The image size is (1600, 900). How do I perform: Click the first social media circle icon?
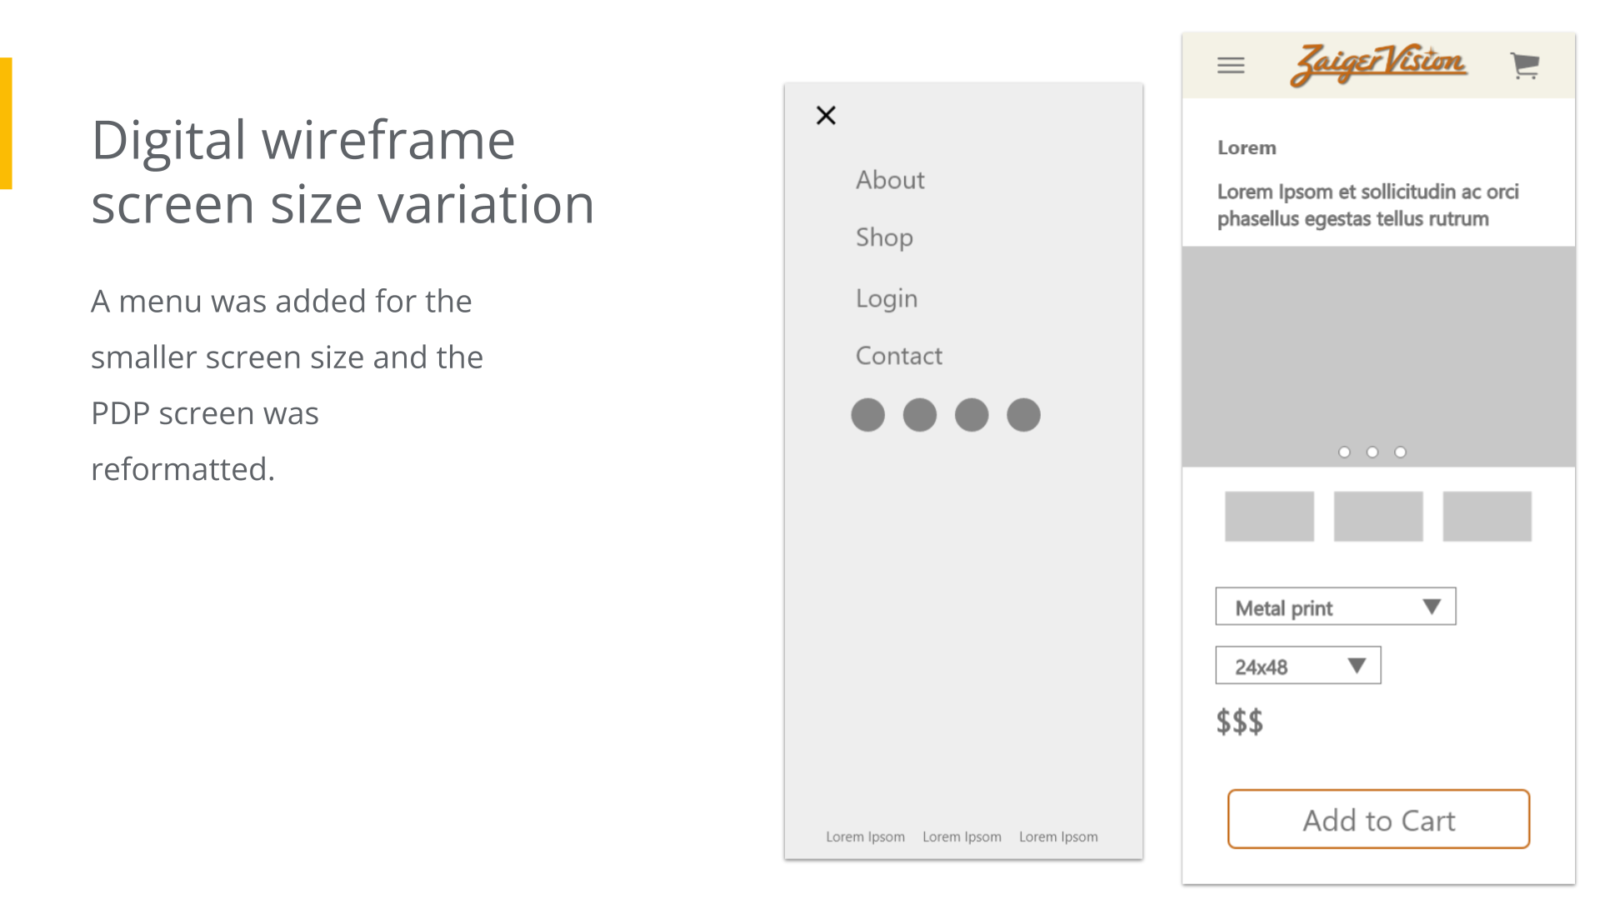pos(867,415)
